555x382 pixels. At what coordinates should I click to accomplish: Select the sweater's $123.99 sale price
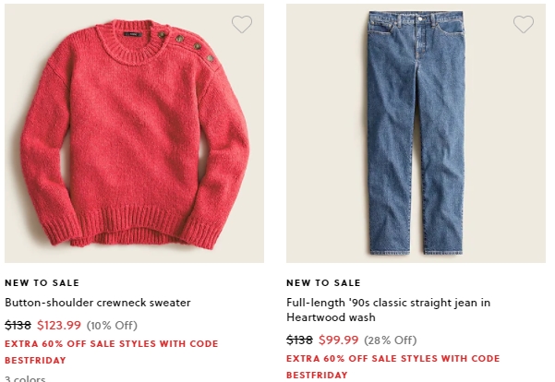click(x=59, y=325)
